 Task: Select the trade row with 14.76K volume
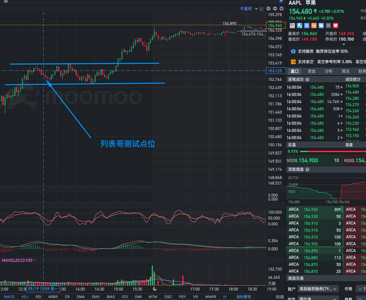point(315,102)
